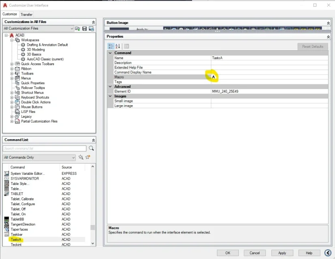Viewport: 335px width, 259px height.
Task: Click the Name value field showing TastoA
Action: tap(269, 58)
